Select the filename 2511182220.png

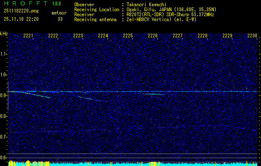point(20,11)
